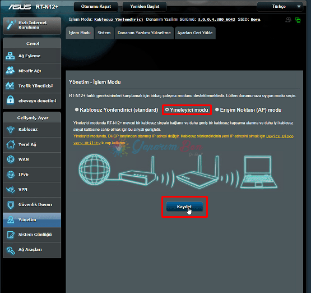
Task: Open the Sistem Günlüğü menu item
Action: tap(32, 235)
